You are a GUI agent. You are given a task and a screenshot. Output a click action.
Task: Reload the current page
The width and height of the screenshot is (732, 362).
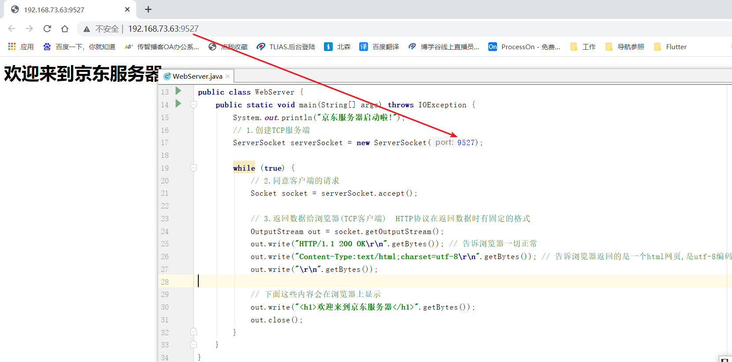pyautogui.click(x=47, y=29)
